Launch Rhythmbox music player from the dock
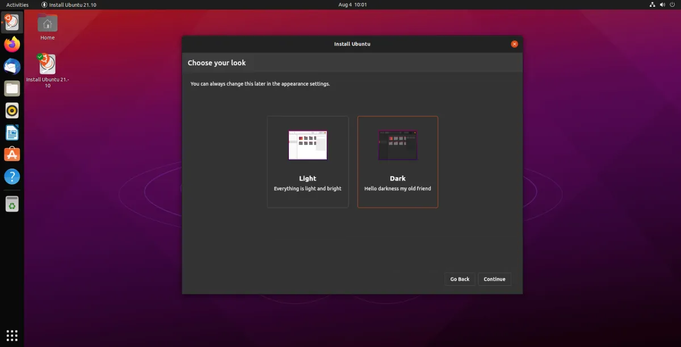 (x=12, y=110)
